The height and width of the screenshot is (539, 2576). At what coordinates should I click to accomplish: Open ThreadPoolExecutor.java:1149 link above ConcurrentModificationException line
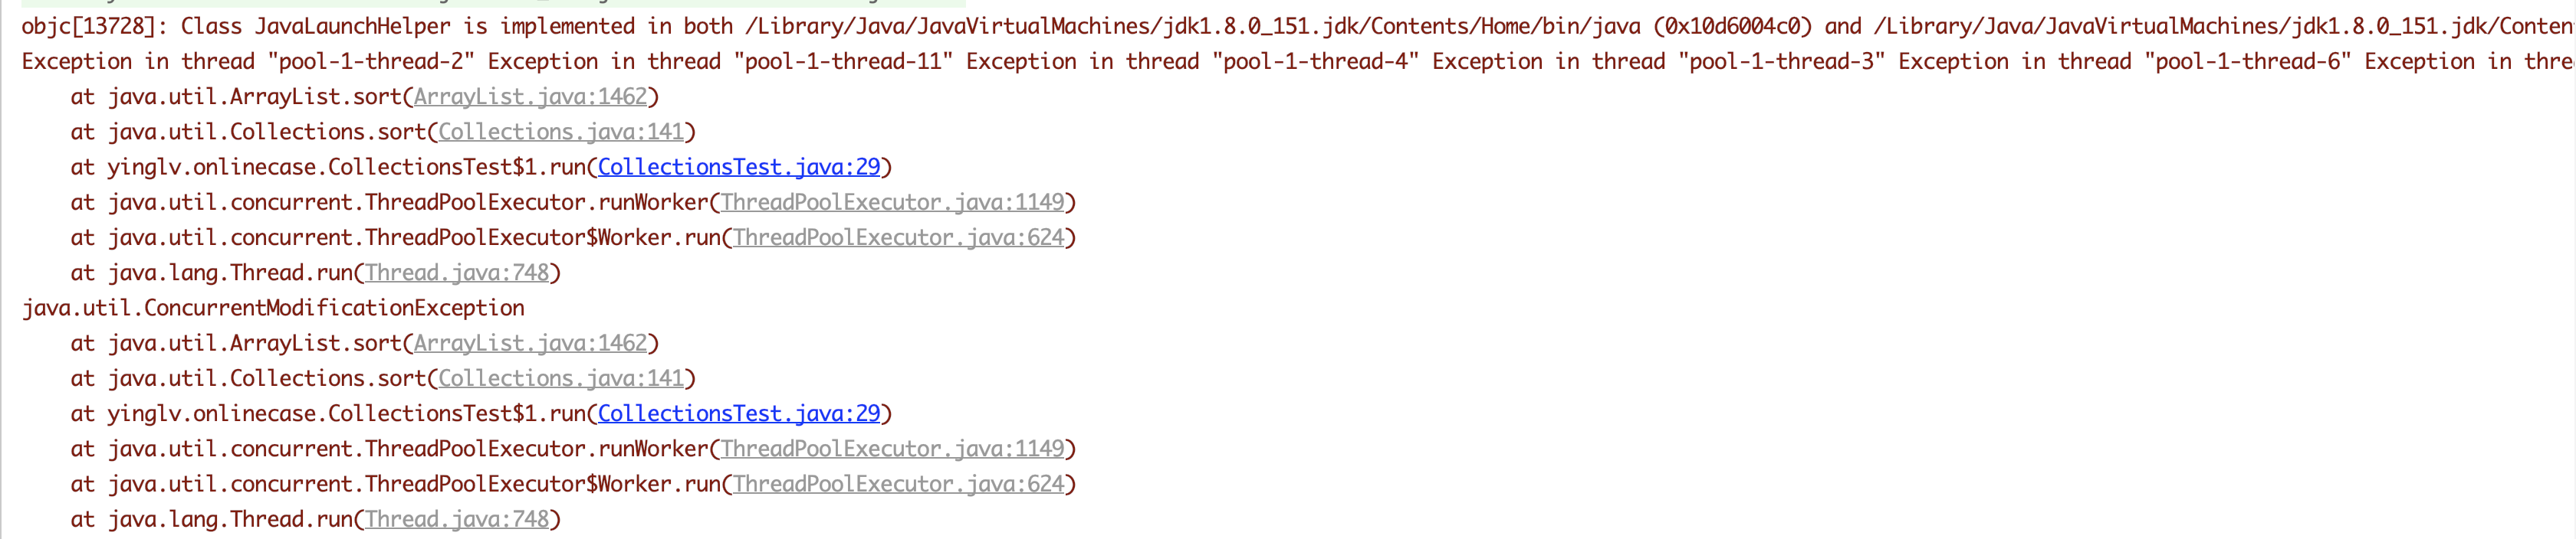[892, 203]
